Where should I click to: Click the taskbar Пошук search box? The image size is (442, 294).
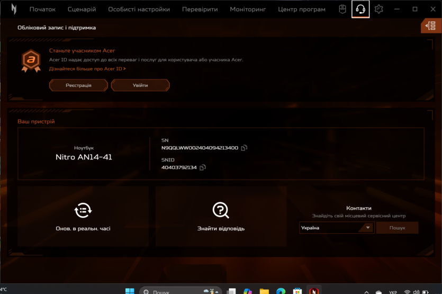[181, 291]
